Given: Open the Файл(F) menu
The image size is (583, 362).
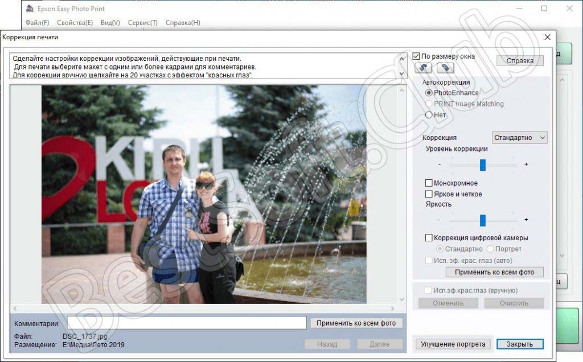Looking at the screenshot, I should click(37, 23).
